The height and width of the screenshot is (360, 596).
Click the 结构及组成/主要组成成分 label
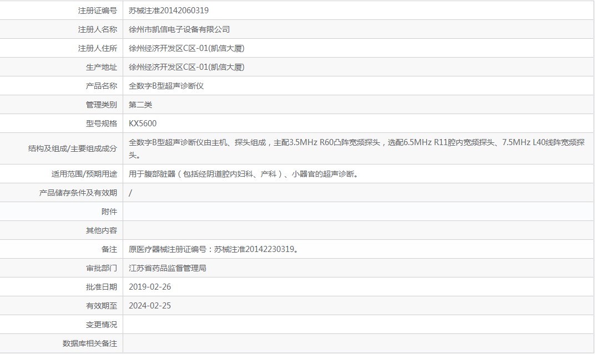(x=72, y=148)
